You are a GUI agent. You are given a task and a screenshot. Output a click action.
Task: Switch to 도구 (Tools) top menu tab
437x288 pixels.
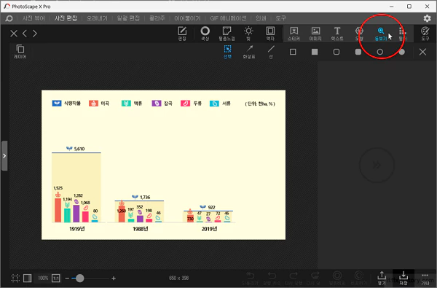coord(280,18)
